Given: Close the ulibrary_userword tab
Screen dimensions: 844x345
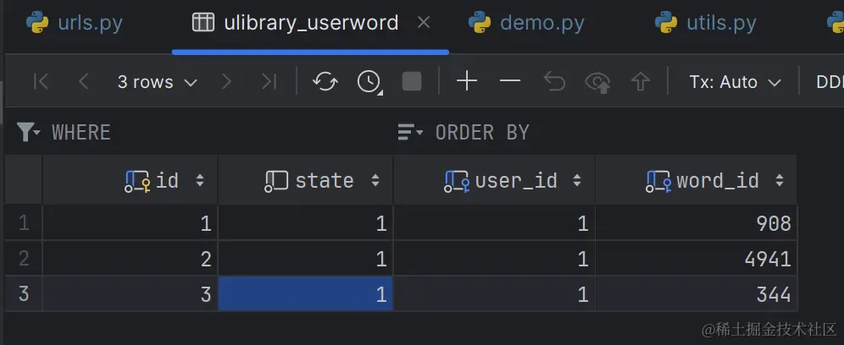Looking at the screenshot, I should tap(425, 23).
